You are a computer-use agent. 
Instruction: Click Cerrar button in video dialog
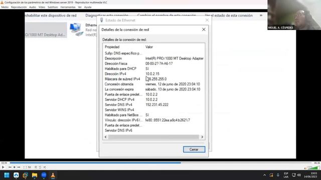coord(194,149)
